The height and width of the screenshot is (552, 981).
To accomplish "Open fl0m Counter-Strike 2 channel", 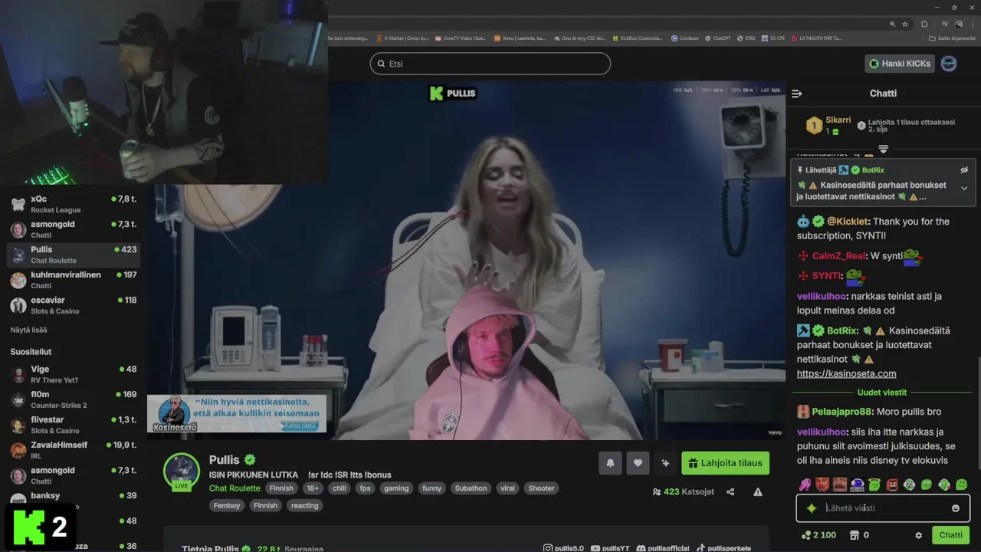I will click(x=74, y=399).
